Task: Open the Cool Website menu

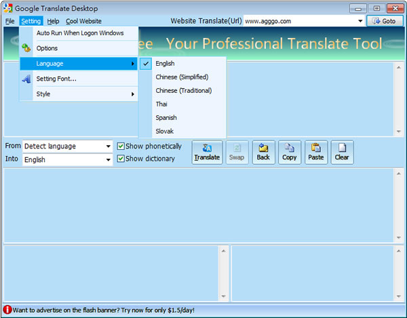Action: click(x=83, y=21)
